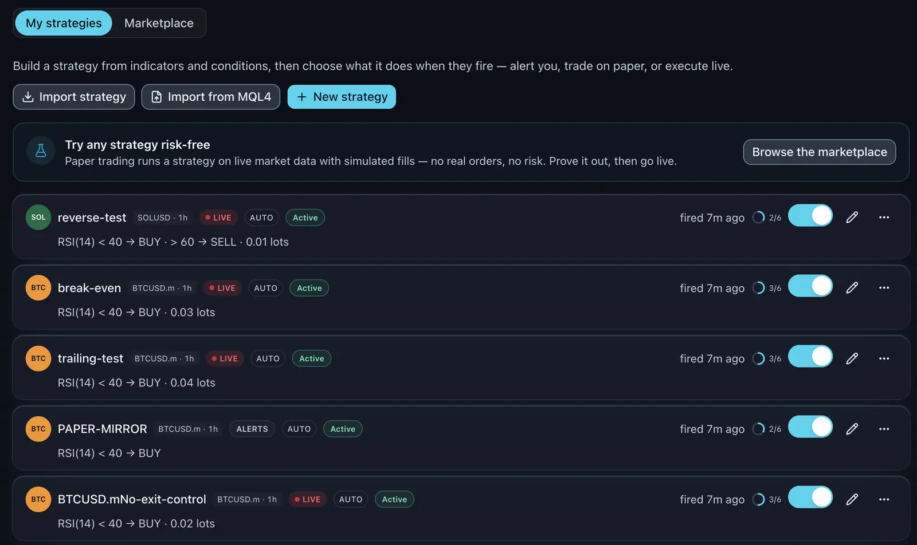This screenshot has width=917, height=545.
Task: Click the SOLUSD · 1h symbol tag
Action: 162,218
